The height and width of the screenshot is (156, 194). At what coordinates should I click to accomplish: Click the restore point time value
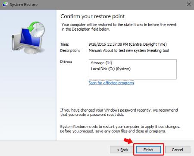(x=128, y=44)
